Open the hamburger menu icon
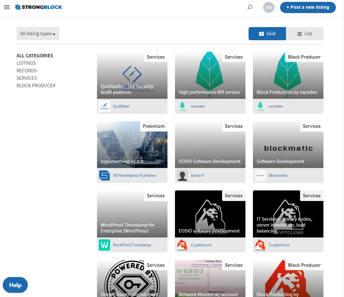The height and width of the screenshot is (297, 344). (x=7, y=7)
